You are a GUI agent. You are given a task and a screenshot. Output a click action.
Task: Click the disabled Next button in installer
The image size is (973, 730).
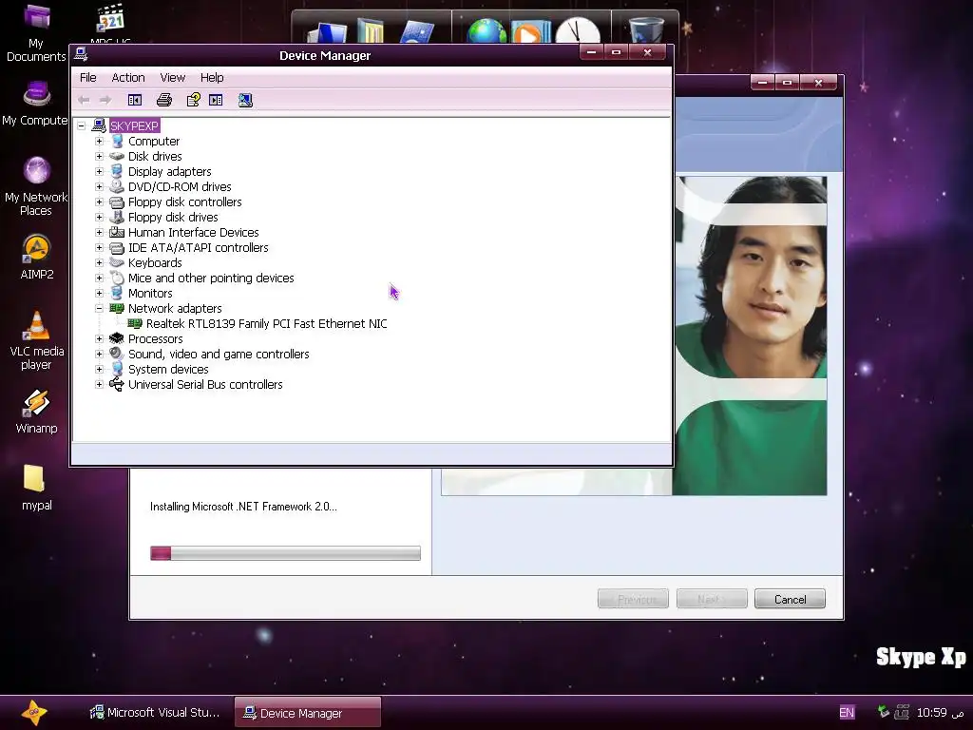712,599
